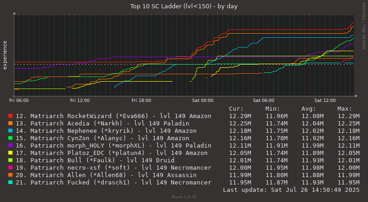Click the 'Fri 06:00' time axis label
This screenshot has width=368, height=202.
(19, 100)
